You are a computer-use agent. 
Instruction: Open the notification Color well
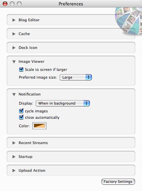coord(39,126)
